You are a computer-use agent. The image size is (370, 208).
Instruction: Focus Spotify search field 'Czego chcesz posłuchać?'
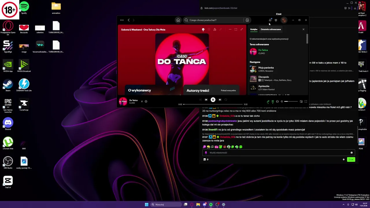point(214,20)
